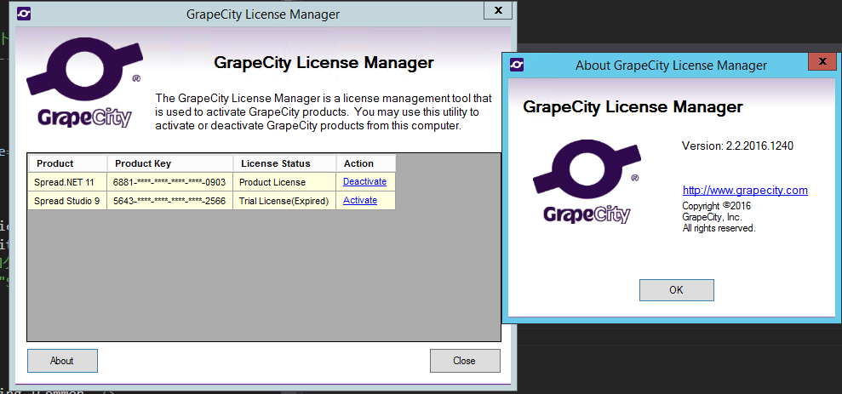
Task: Click the GrapeCity License Manager heading in About dialog
Action: [x=633, y=107]
